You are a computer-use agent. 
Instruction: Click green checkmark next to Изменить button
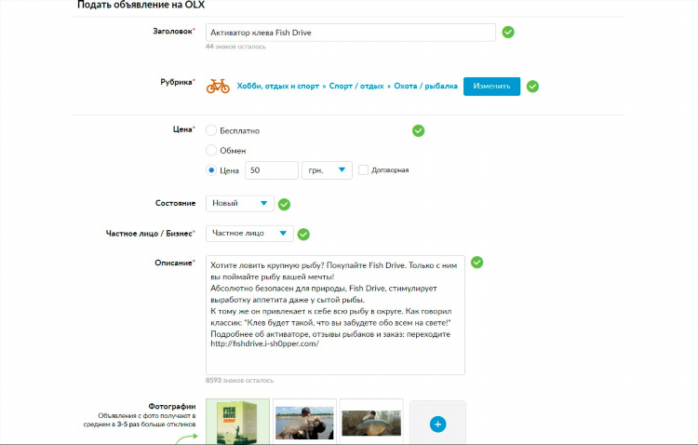532,87
